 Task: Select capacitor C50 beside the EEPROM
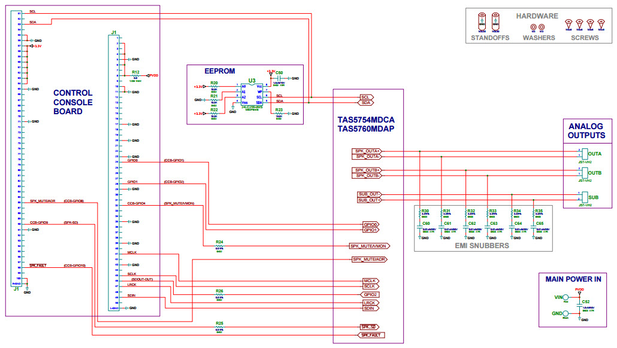click(x=277, y=78)
